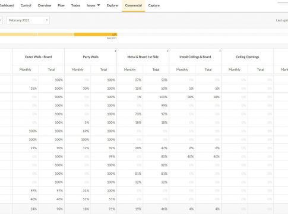Click Monthly subheader under Party Walls
The image size is (288, 214).
click(x=78, y=70)
